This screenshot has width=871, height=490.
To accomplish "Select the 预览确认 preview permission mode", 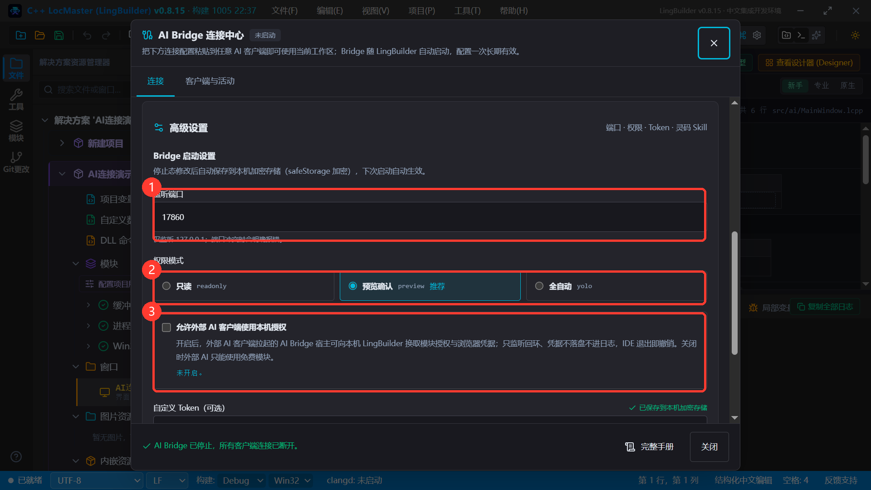I will pyautogui.click(x=430, y=286).
